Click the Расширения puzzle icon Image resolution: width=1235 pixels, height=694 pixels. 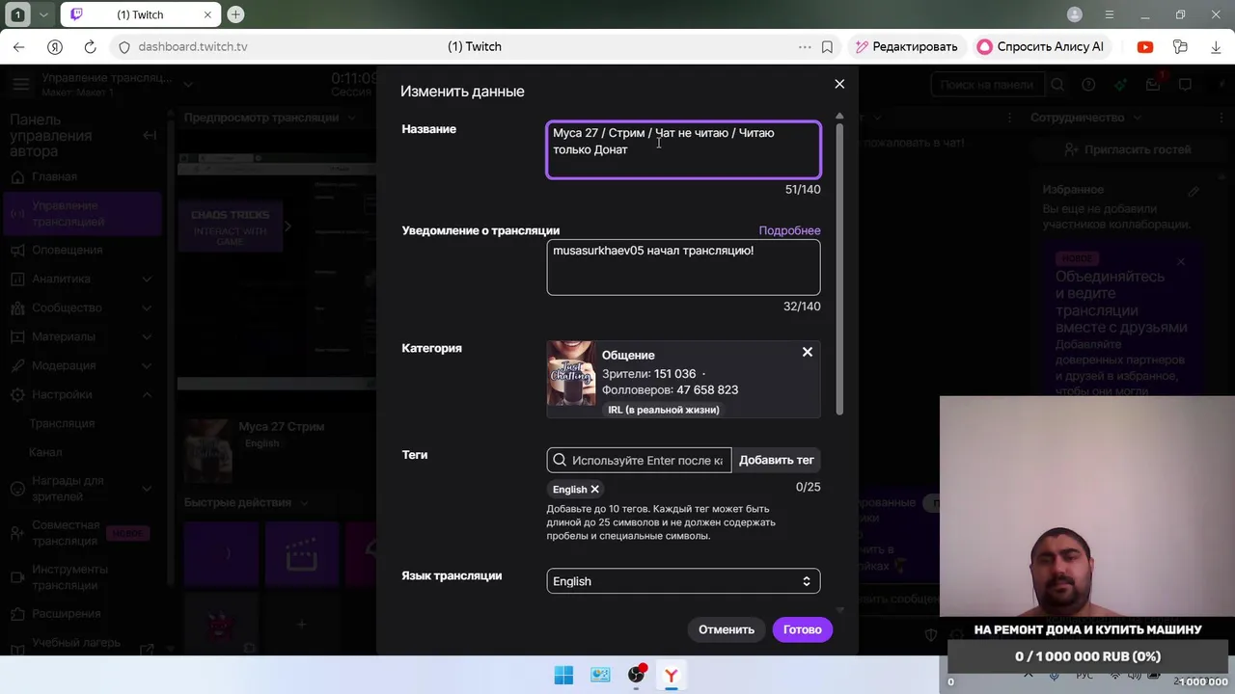(x=15, y=614)
